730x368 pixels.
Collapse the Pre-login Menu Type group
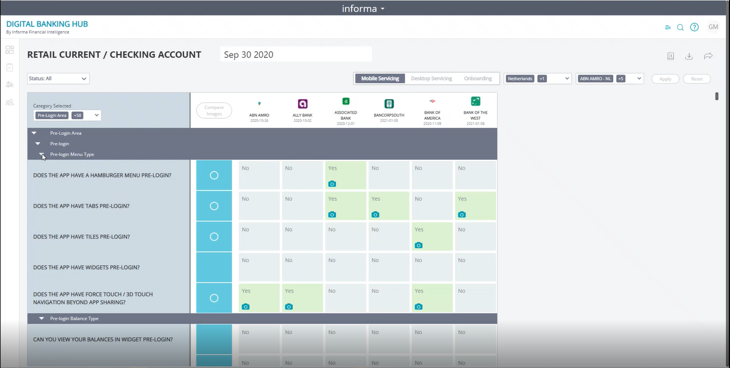pos(42,155)
